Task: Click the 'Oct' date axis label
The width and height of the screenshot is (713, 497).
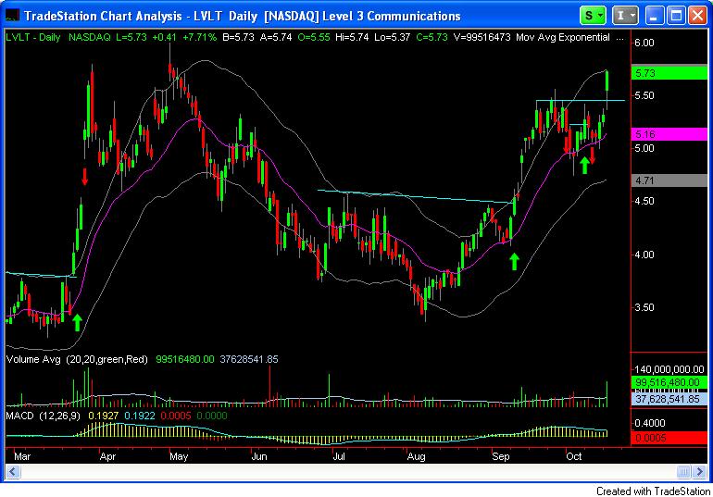Action: coord(573,456)
